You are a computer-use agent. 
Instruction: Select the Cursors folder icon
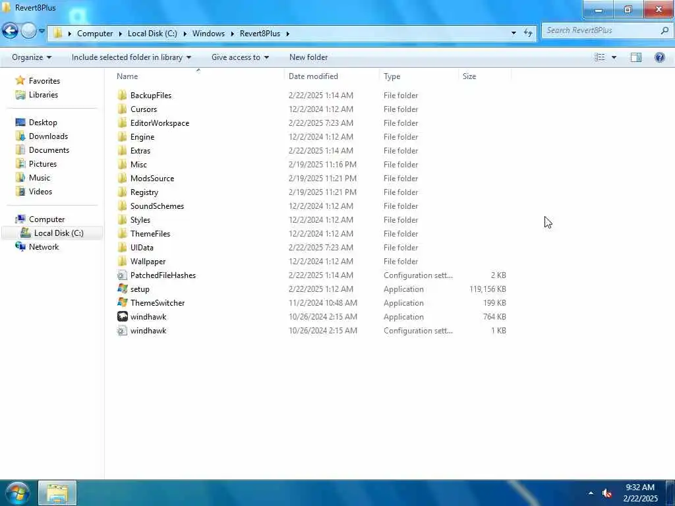[122, 109]
